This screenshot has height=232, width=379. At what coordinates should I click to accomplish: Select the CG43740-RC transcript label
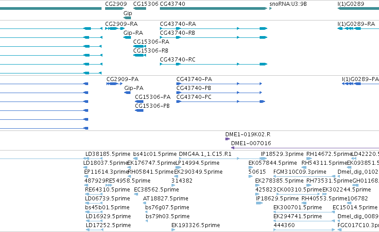178,60
